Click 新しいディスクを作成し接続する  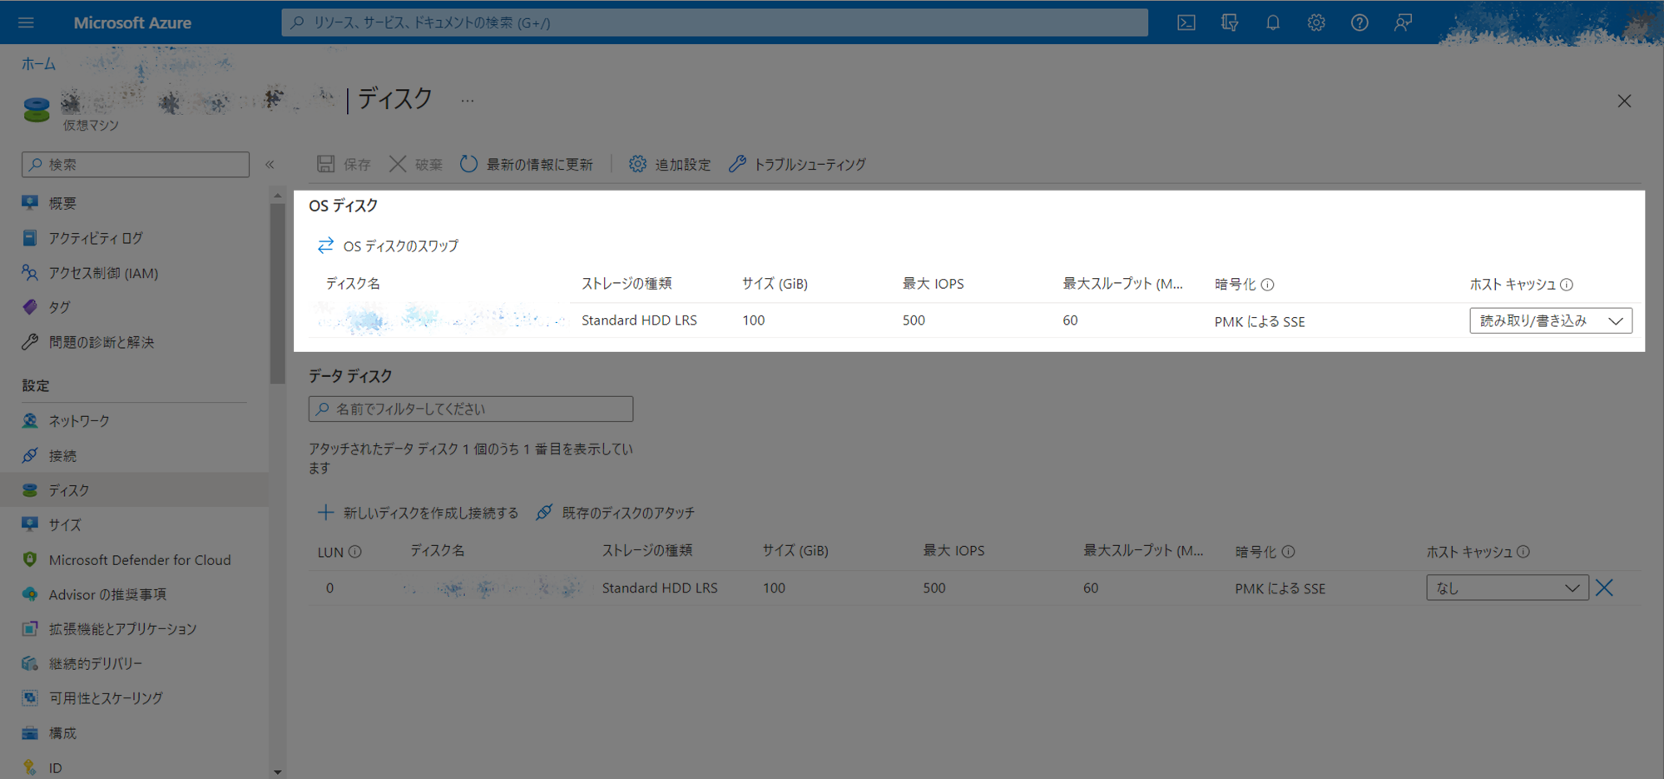tap(418, 513)
